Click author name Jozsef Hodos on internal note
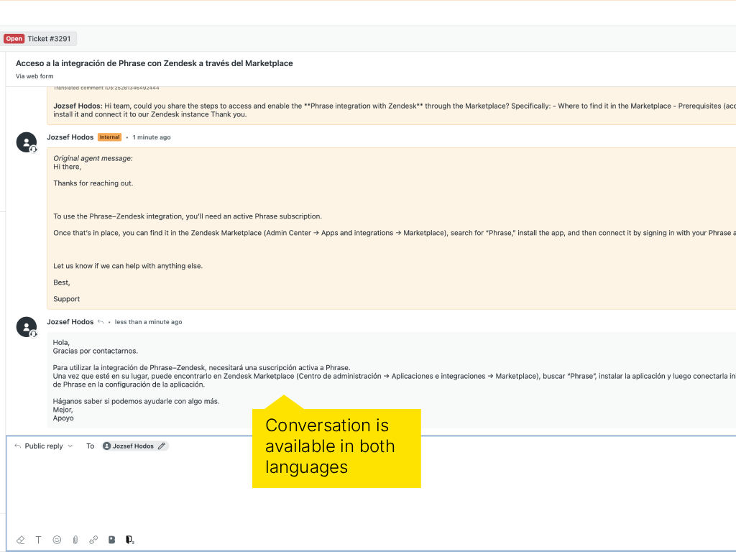Viewport: 736px width, 552px height. (x=70, y=137)
